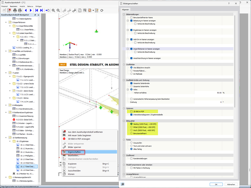Collapse 10 Stahlbemessung node in navigator
The image size is (251, 188).
[6, 138]
